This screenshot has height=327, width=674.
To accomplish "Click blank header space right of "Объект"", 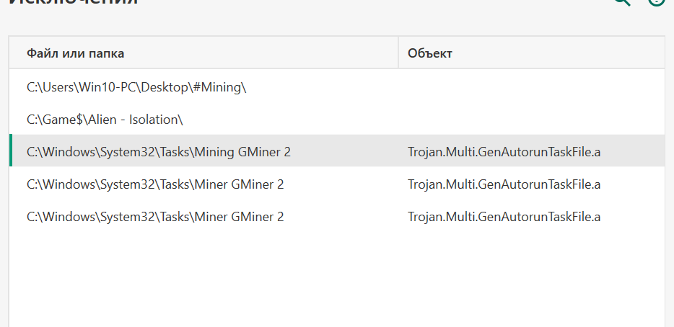I will click(x=563, y=53).
